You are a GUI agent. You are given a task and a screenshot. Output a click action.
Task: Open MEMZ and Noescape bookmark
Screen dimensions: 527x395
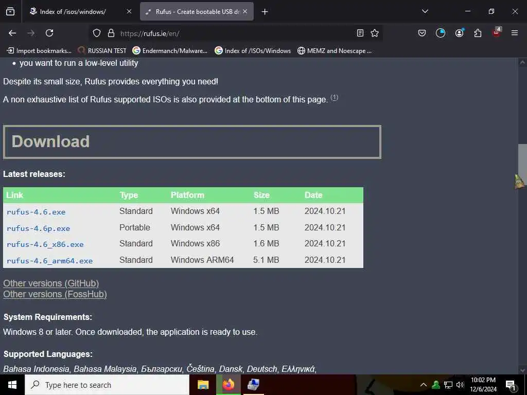click(x=335, y=51)
